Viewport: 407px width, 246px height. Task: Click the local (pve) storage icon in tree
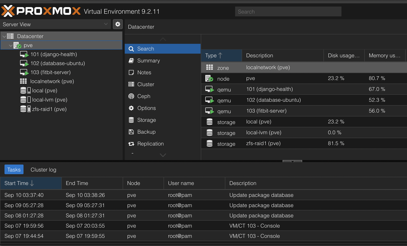(x=25, y=91)
